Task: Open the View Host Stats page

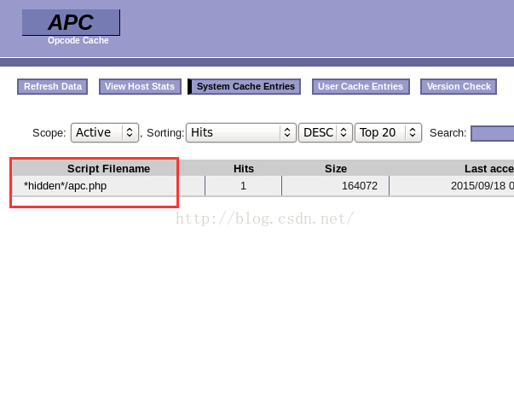Action: [x=140, y=87]
